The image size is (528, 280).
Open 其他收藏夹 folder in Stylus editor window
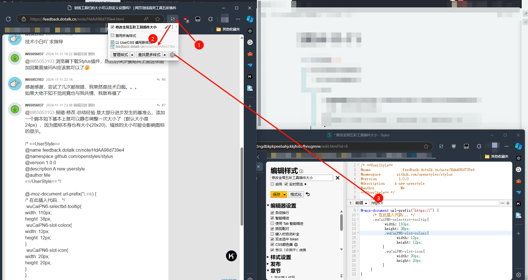point(497,157)
